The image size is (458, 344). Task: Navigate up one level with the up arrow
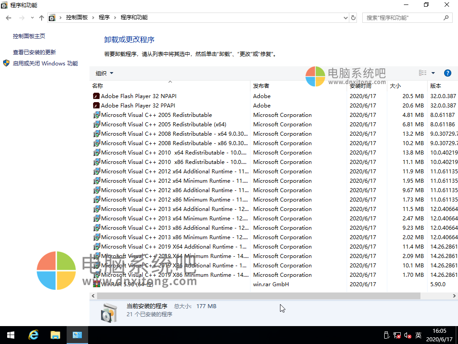(x=41, y=18)
